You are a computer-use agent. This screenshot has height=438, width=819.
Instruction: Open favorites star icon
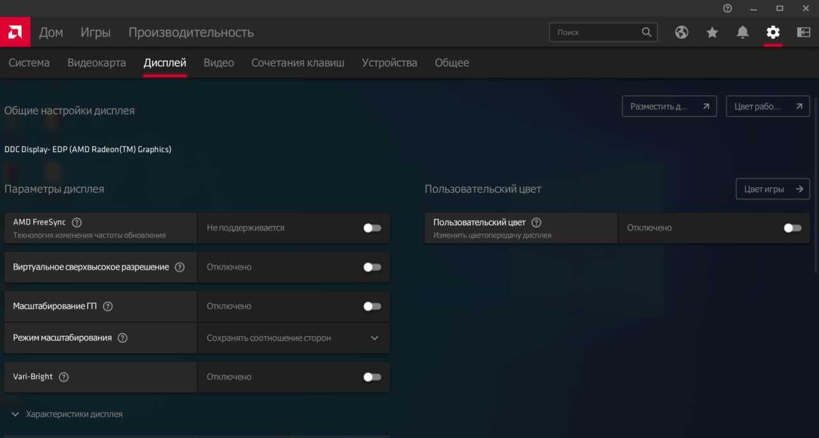(712, 32)
